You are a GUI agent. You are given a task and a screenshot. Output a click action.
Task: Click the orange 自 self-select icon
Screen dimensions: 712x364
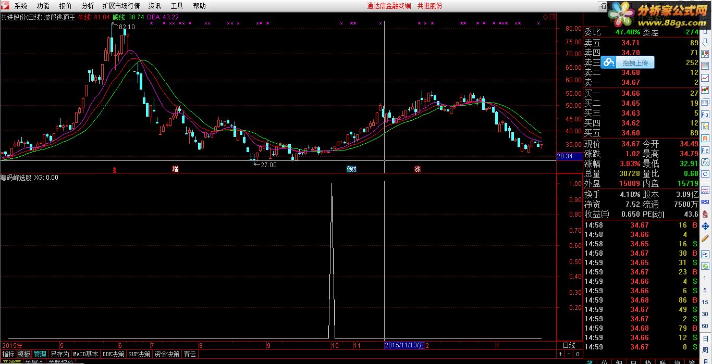[x=705, y=138]
